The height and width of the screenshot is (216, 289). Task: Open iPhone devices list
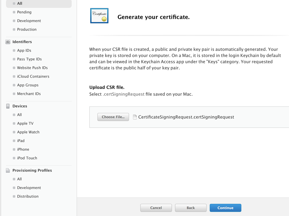click(23, 149)
